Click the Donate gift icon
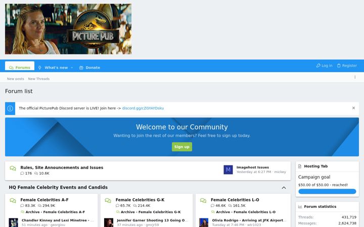Image resolution: width=364 pixels, height=227 pixels. (x=81, y=68)
